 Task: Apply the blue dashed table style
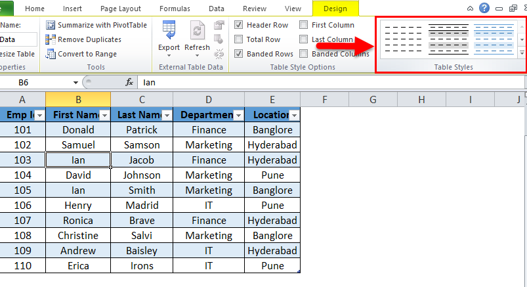(494, 39)
